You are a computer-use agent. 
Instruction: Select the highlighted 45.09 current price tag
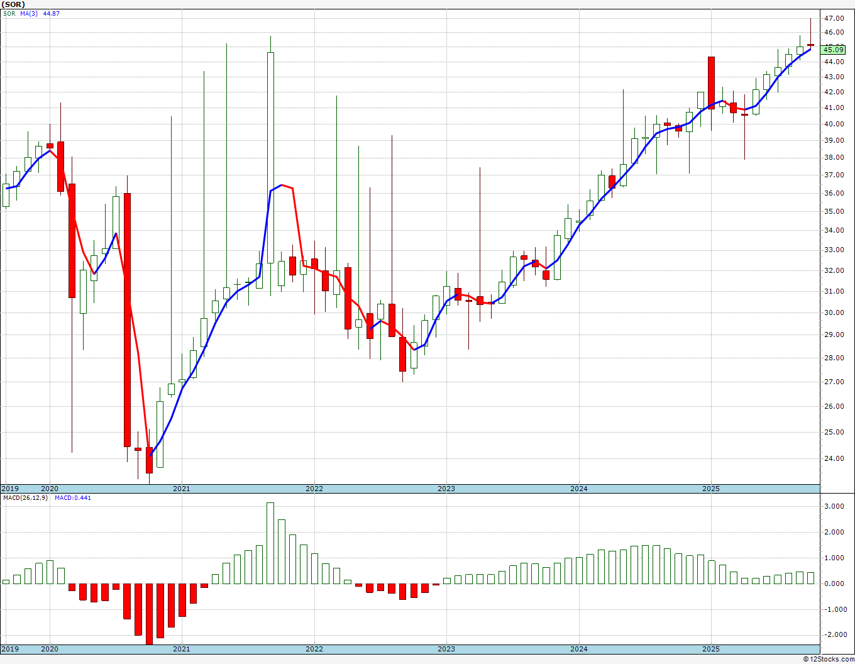click(833, 50)
